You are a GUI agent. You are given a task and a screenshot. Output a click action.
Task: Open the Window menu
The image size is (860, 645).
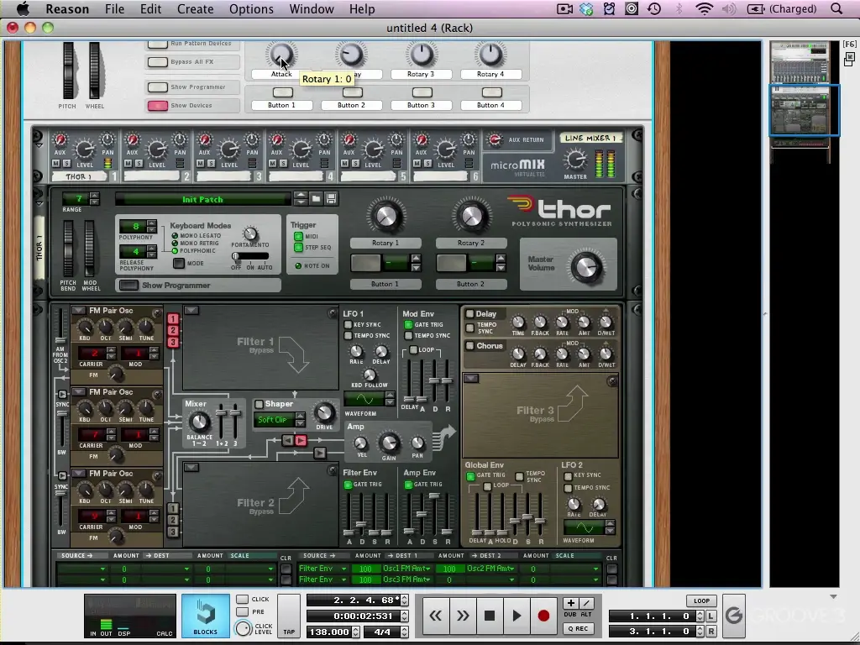point(312,8)
